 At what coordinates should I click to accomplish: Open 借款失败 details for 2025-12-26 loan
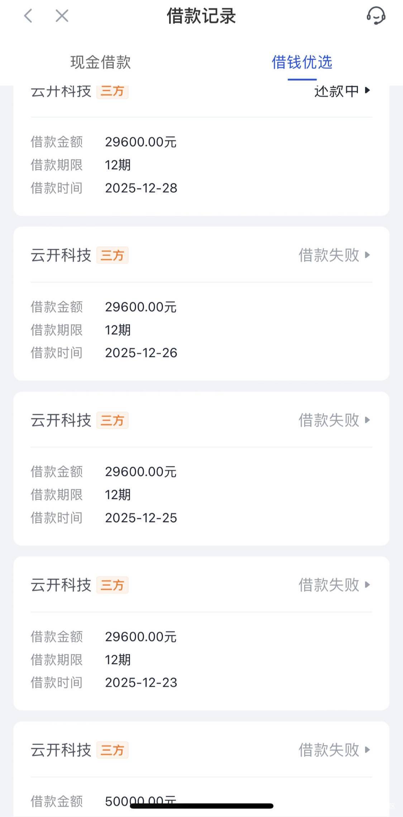pyautogui.click(x=334, y=255)
